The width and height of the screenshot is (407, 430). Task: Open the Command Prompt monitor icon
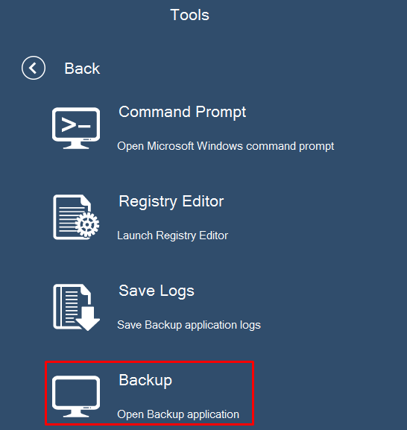[76, 128]
